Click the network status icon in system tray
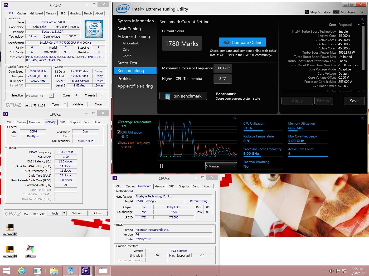 click(x=344, y=271)
